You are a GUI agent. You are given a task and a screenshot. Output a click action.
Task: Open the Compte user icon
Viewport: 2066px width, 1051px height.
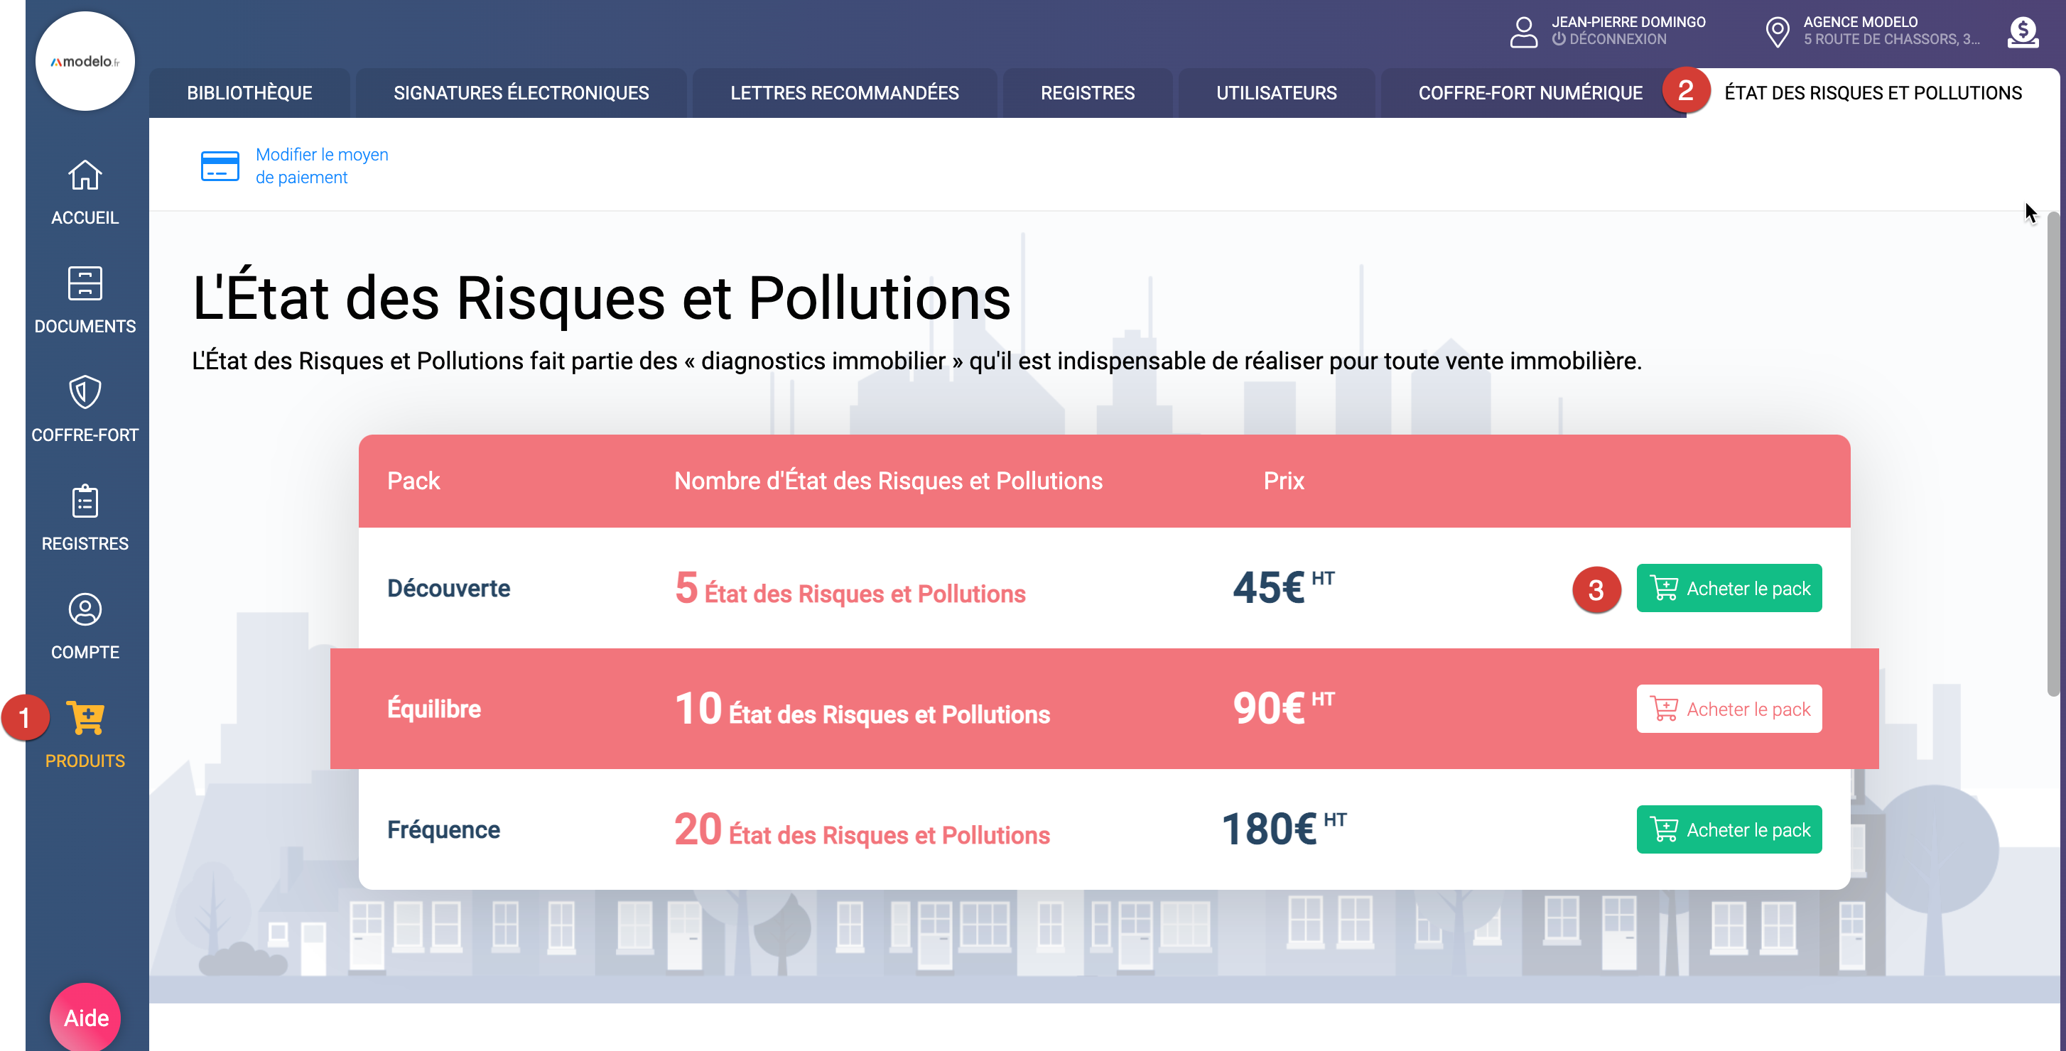pyautogui.click(x=85, y=609)
